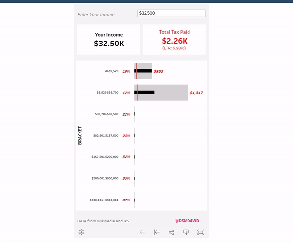Click the $1,317 tax amount label
Screen dimensions: 293x244
point(196,93)
